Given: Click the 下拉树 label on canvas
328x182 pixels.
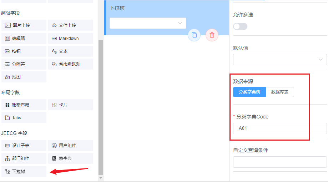Looking at the screenshot, I should point(117,8).
